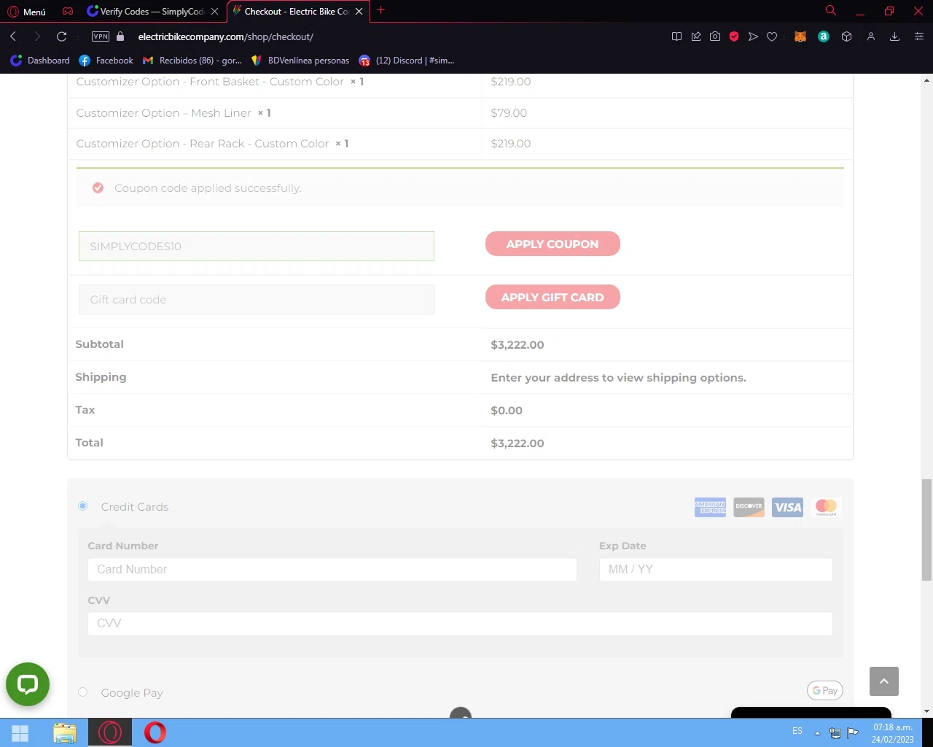Screen dimensions: 933x747
Task: Click the address bar URL
Action: click(x=226, y=36)
